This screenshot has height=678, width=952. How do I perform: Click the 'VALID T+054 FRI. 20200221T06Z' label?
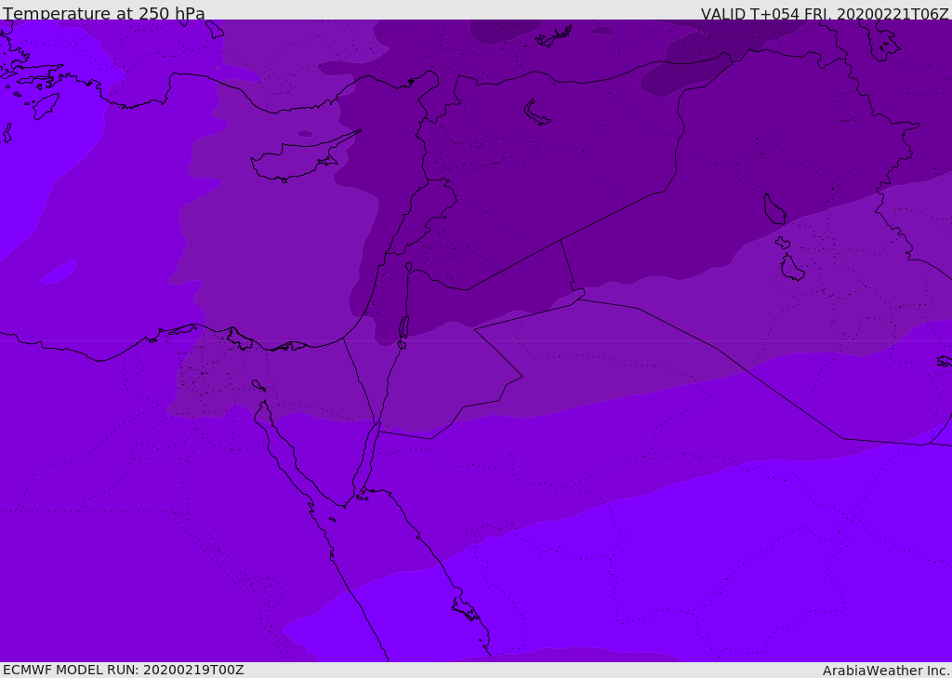pyautogui.click(x=825, y=13)
